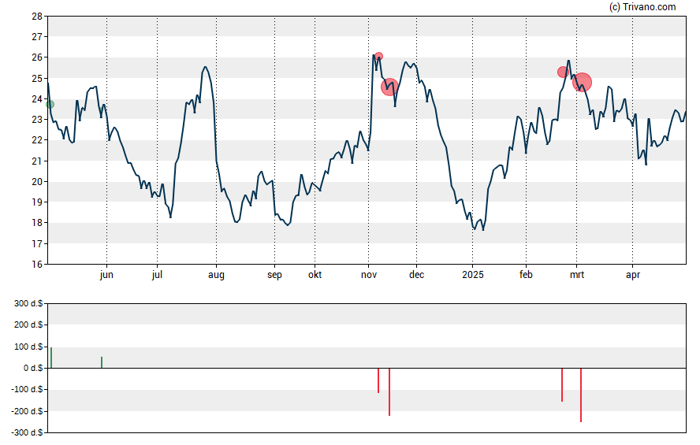
Task: Click the 'dec' axis label
Action: (x=416, y=275)
